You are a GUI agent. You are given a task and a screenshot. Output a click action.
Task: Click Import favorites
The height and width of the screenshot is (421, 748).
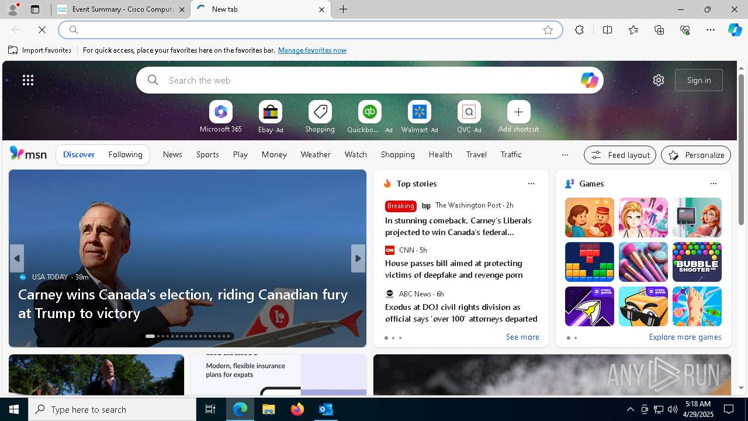[40, 50]
